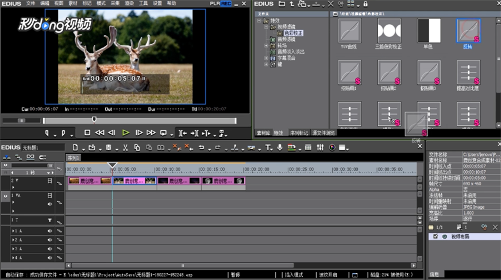Expand the 2 V track triangle
This screenshot has height=280, width=501.
13,187
